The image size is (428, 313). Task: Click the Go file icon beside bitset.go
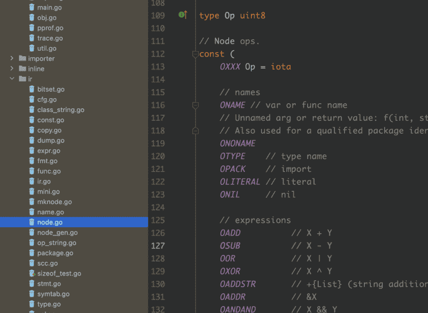point(32,89)
